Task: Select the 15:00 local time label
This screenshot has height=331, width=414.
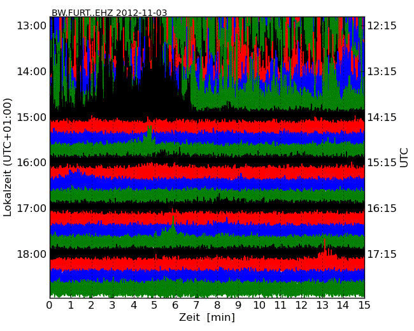Action: point(32,117)
